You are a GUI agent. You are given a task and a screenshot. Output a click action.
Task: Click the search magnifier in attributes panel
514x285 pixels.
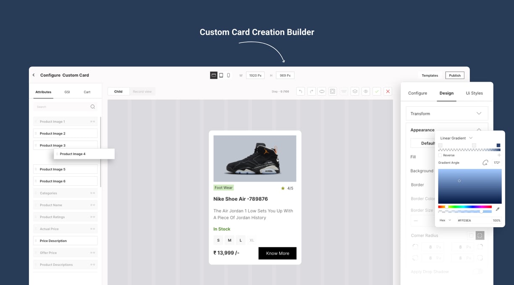93,107
